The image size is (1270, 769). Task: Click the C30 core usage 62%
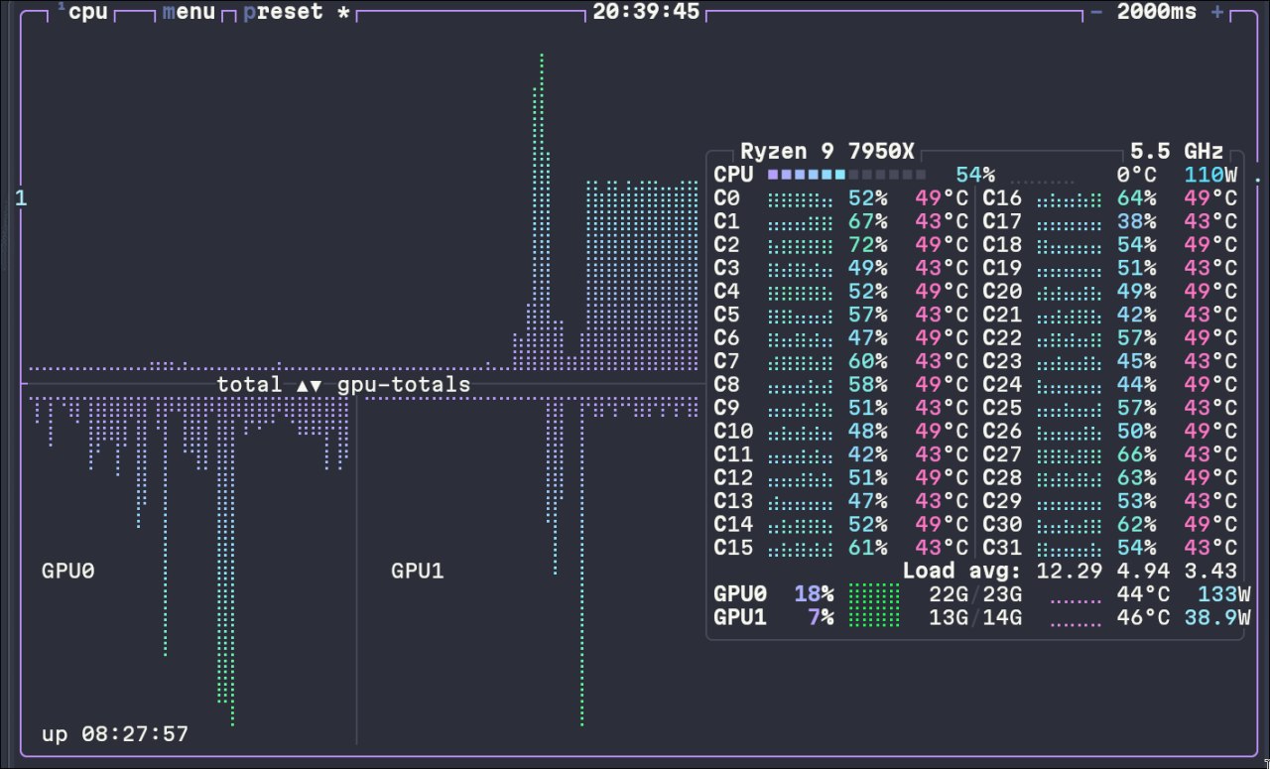pyautogui.click(x=1136, y=525)
